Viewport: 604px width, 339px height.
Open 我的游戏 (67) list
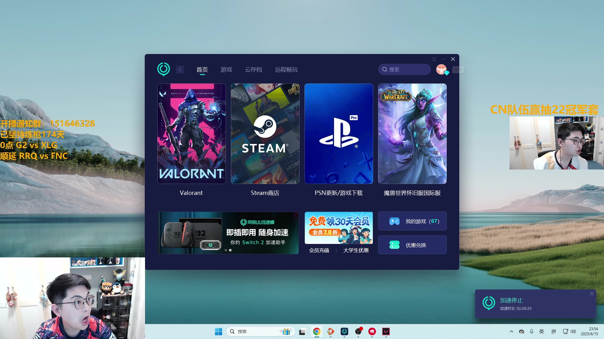pyautogui.click(x=412, y=221)
